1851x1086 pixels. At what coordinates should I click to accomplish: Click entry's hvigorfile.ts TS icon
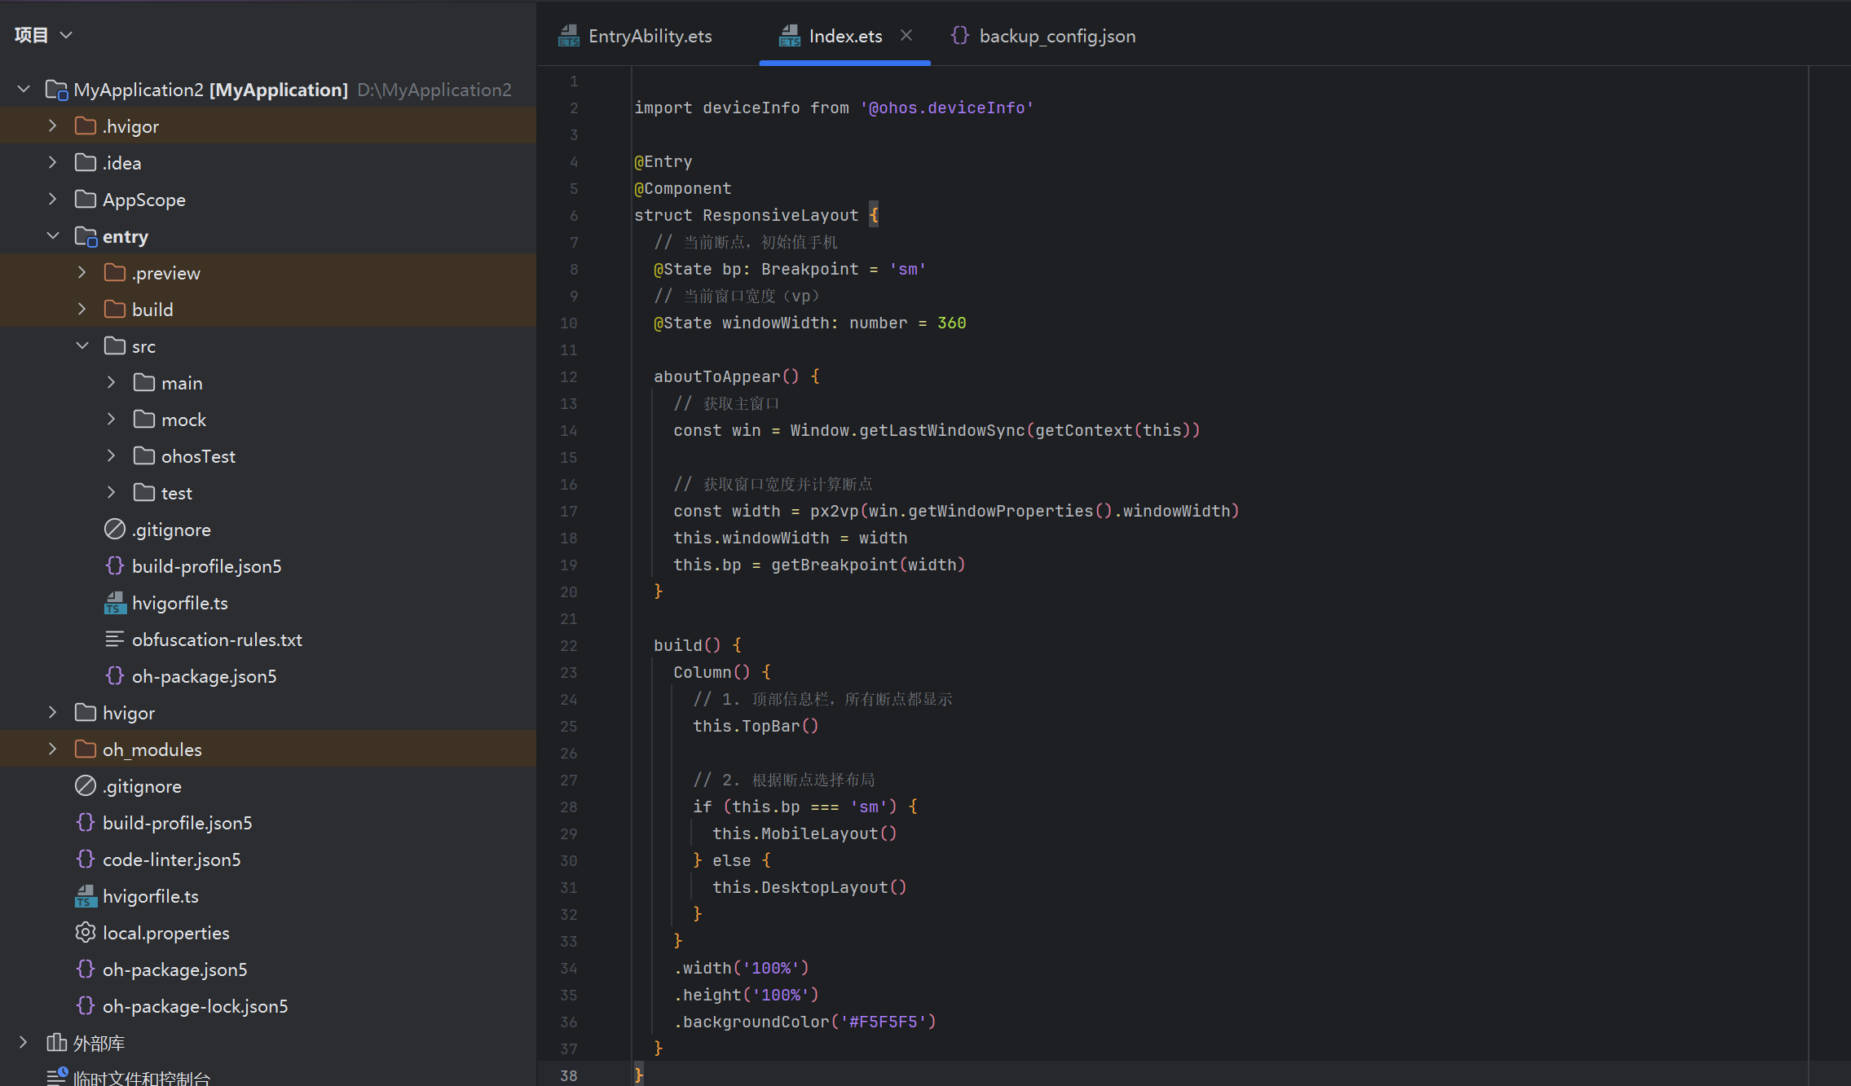click(115, 603)
